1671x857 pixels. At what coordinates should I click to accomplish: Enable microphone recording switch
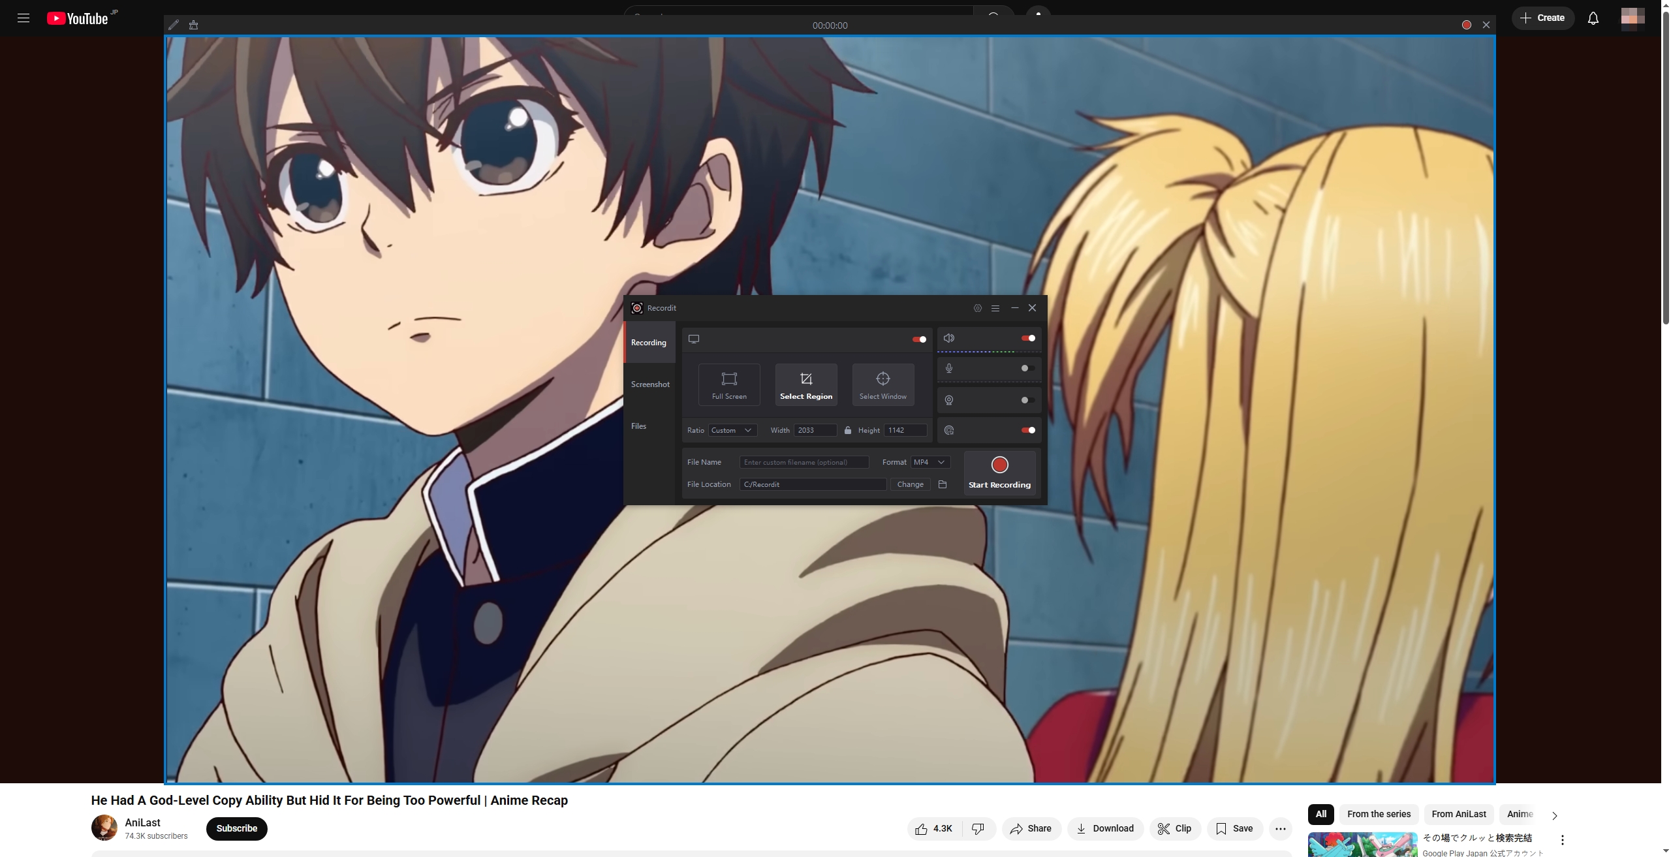click(1028, 368)
